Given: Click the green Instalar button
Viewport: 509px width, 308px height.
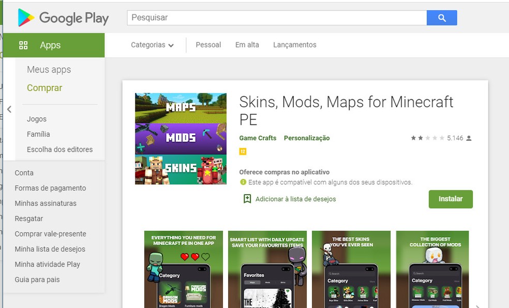Looking at the screenshot, I should pyautogui.click(x=451, y=199).
